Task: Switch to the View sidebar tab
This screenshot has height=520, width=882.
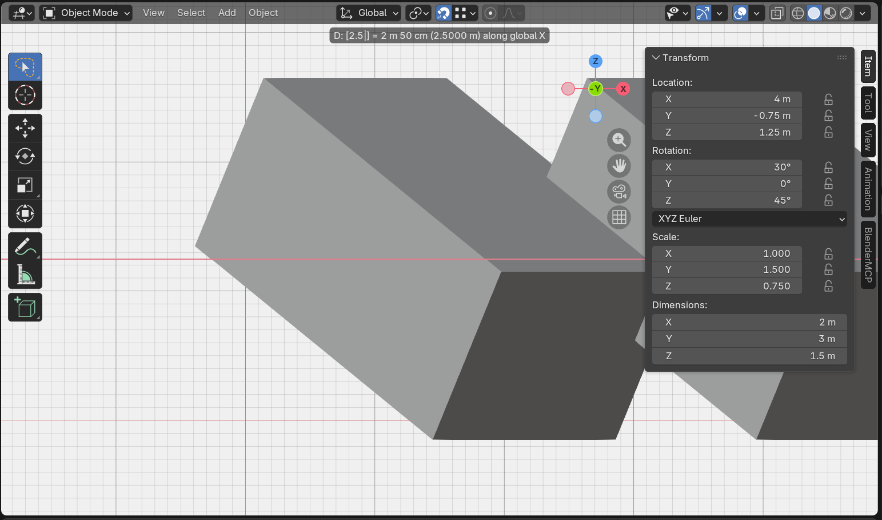Action: coord(868,140)
